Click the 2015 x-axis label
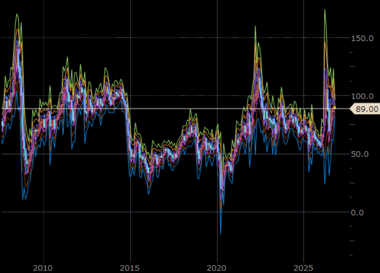This screenshot has width=380, height=273. point(130,268)
